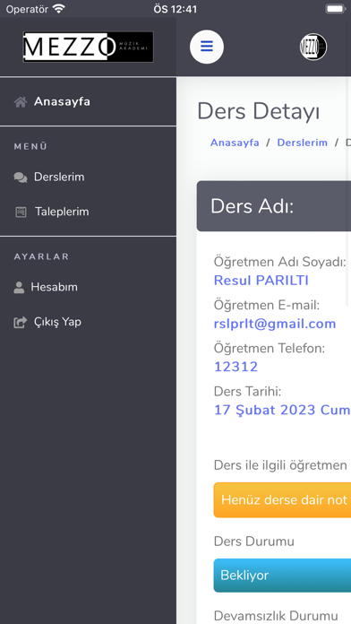Screen dimensions: 351x624
Task: Click the email rslprlt@gmail.com
Action: [x=275, y=324]
